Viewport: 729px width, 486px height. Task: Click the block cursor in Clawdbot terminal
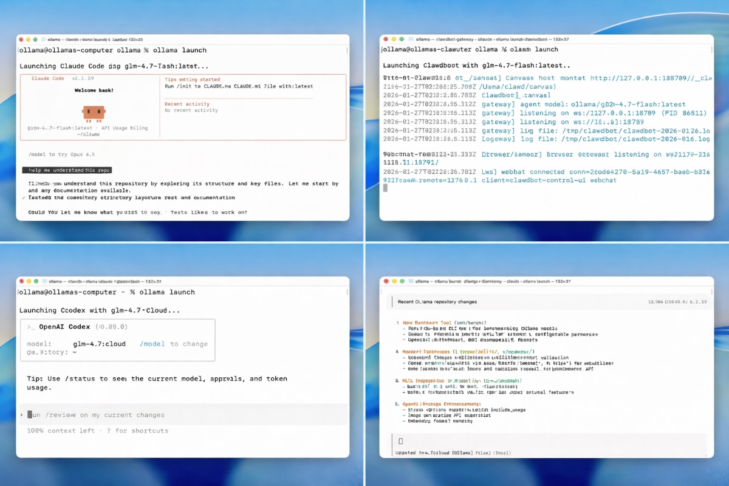pyautogui.click(x=385, y=188)
